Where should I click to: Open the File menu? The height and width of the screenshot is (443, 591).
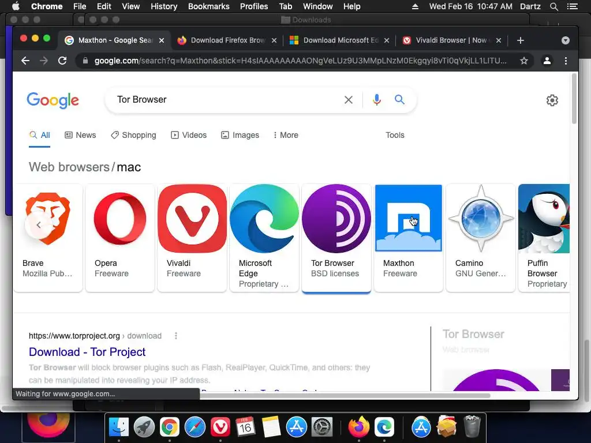[x=80, y=6]
